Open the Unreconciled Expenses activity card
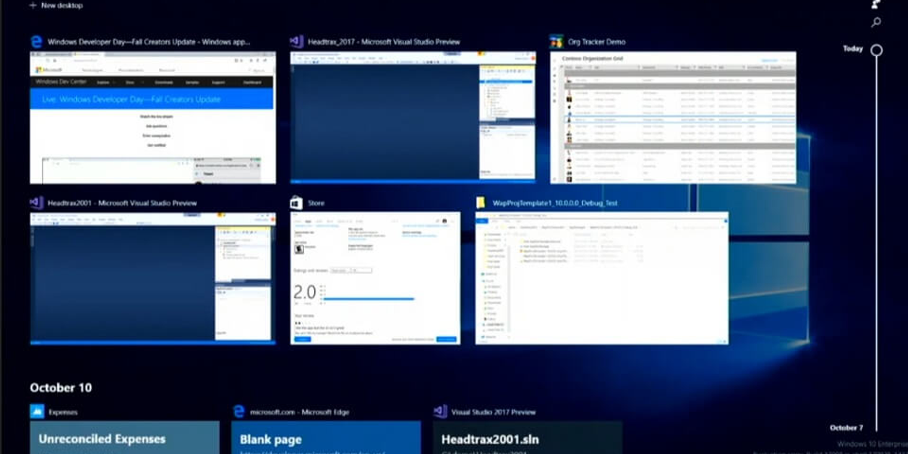This screenshot has width=908, height=454. 125,437
